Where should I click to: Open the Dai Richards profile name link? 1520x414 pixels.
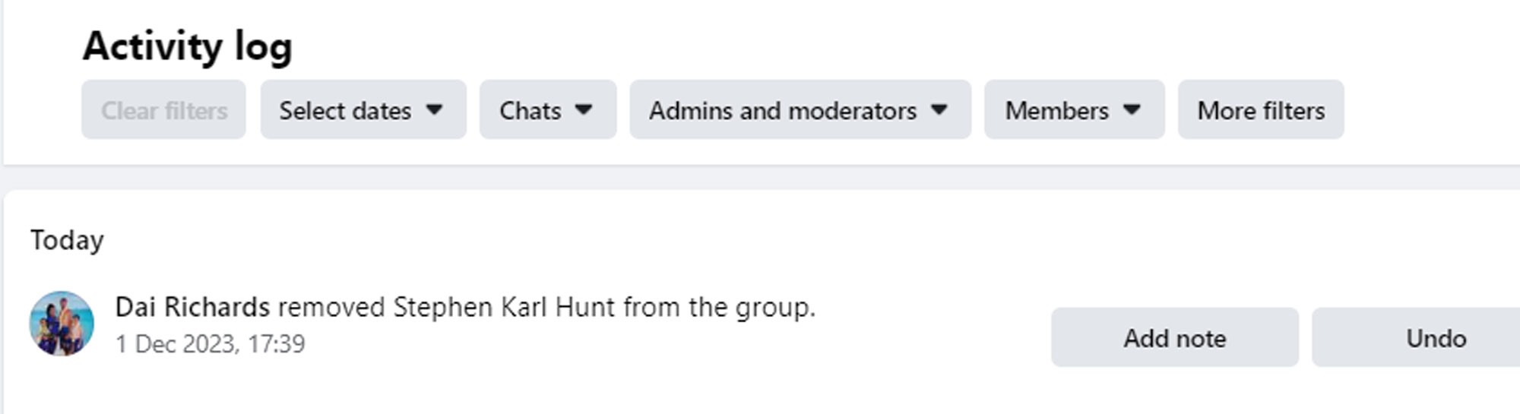(x=192, y=307)
